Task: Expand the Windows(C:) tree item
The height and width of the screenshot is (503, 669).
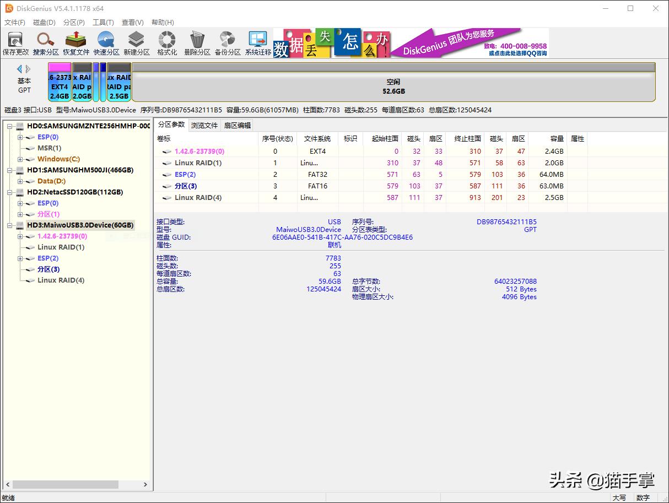Action: click(x=20, y=159)
